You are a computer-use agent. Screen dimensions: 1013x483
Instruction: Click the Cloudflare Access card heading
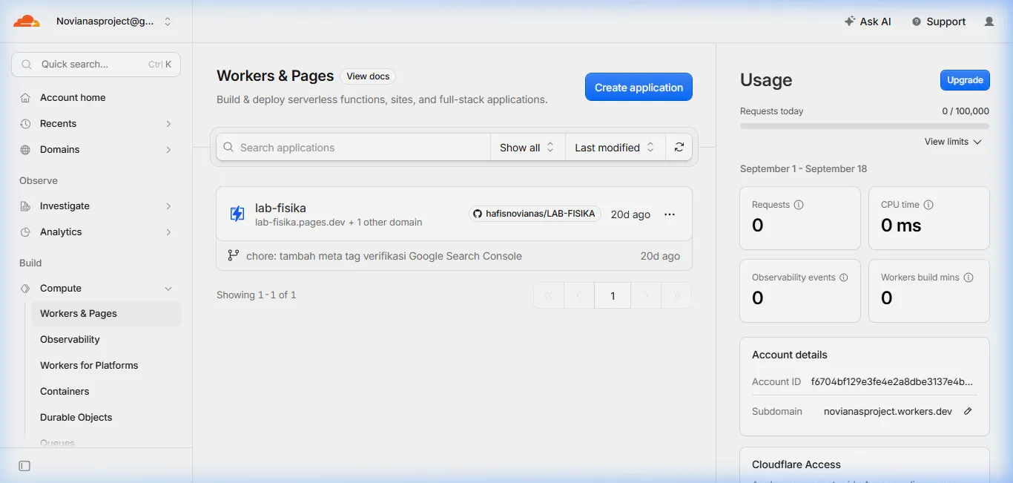[796, 464]
